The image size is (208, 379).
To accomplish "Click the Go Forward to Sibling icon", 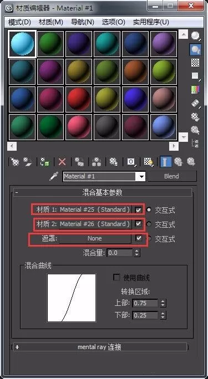I will [x=191, y=162].
